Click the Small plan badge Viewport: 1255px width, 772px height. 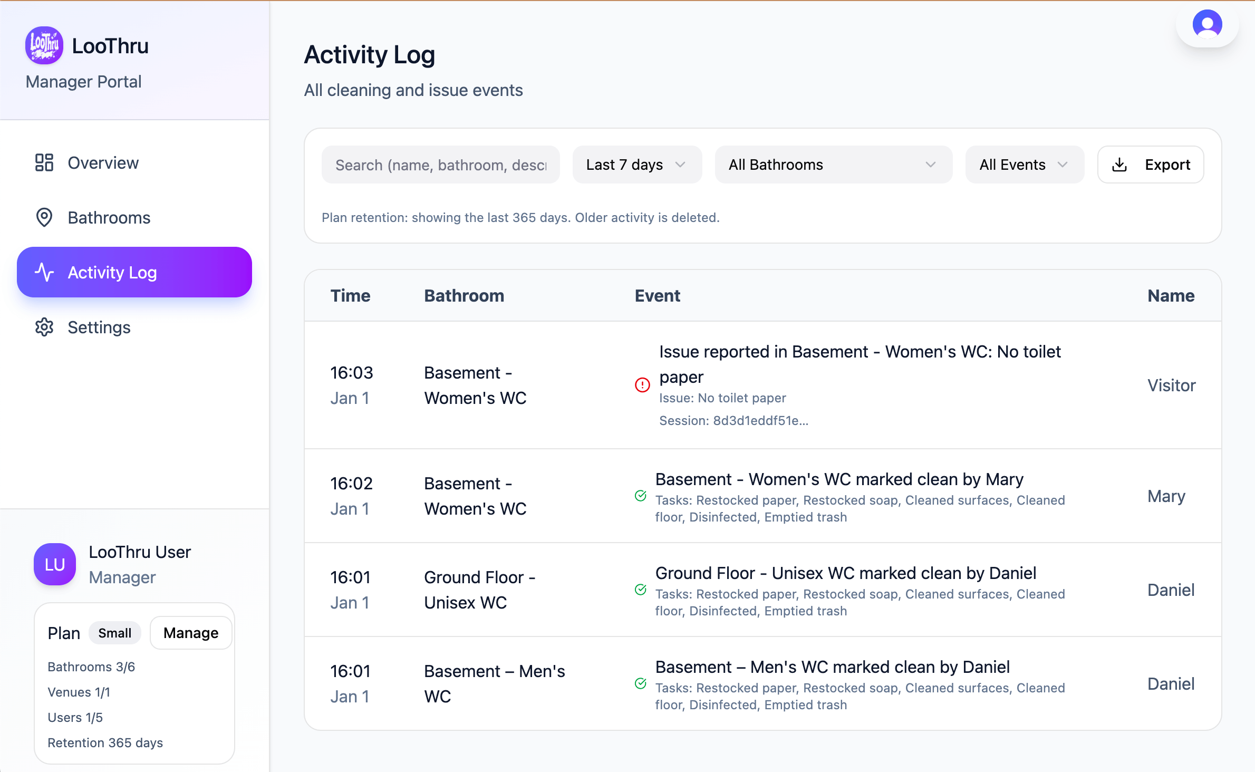(x=114, y=633)
